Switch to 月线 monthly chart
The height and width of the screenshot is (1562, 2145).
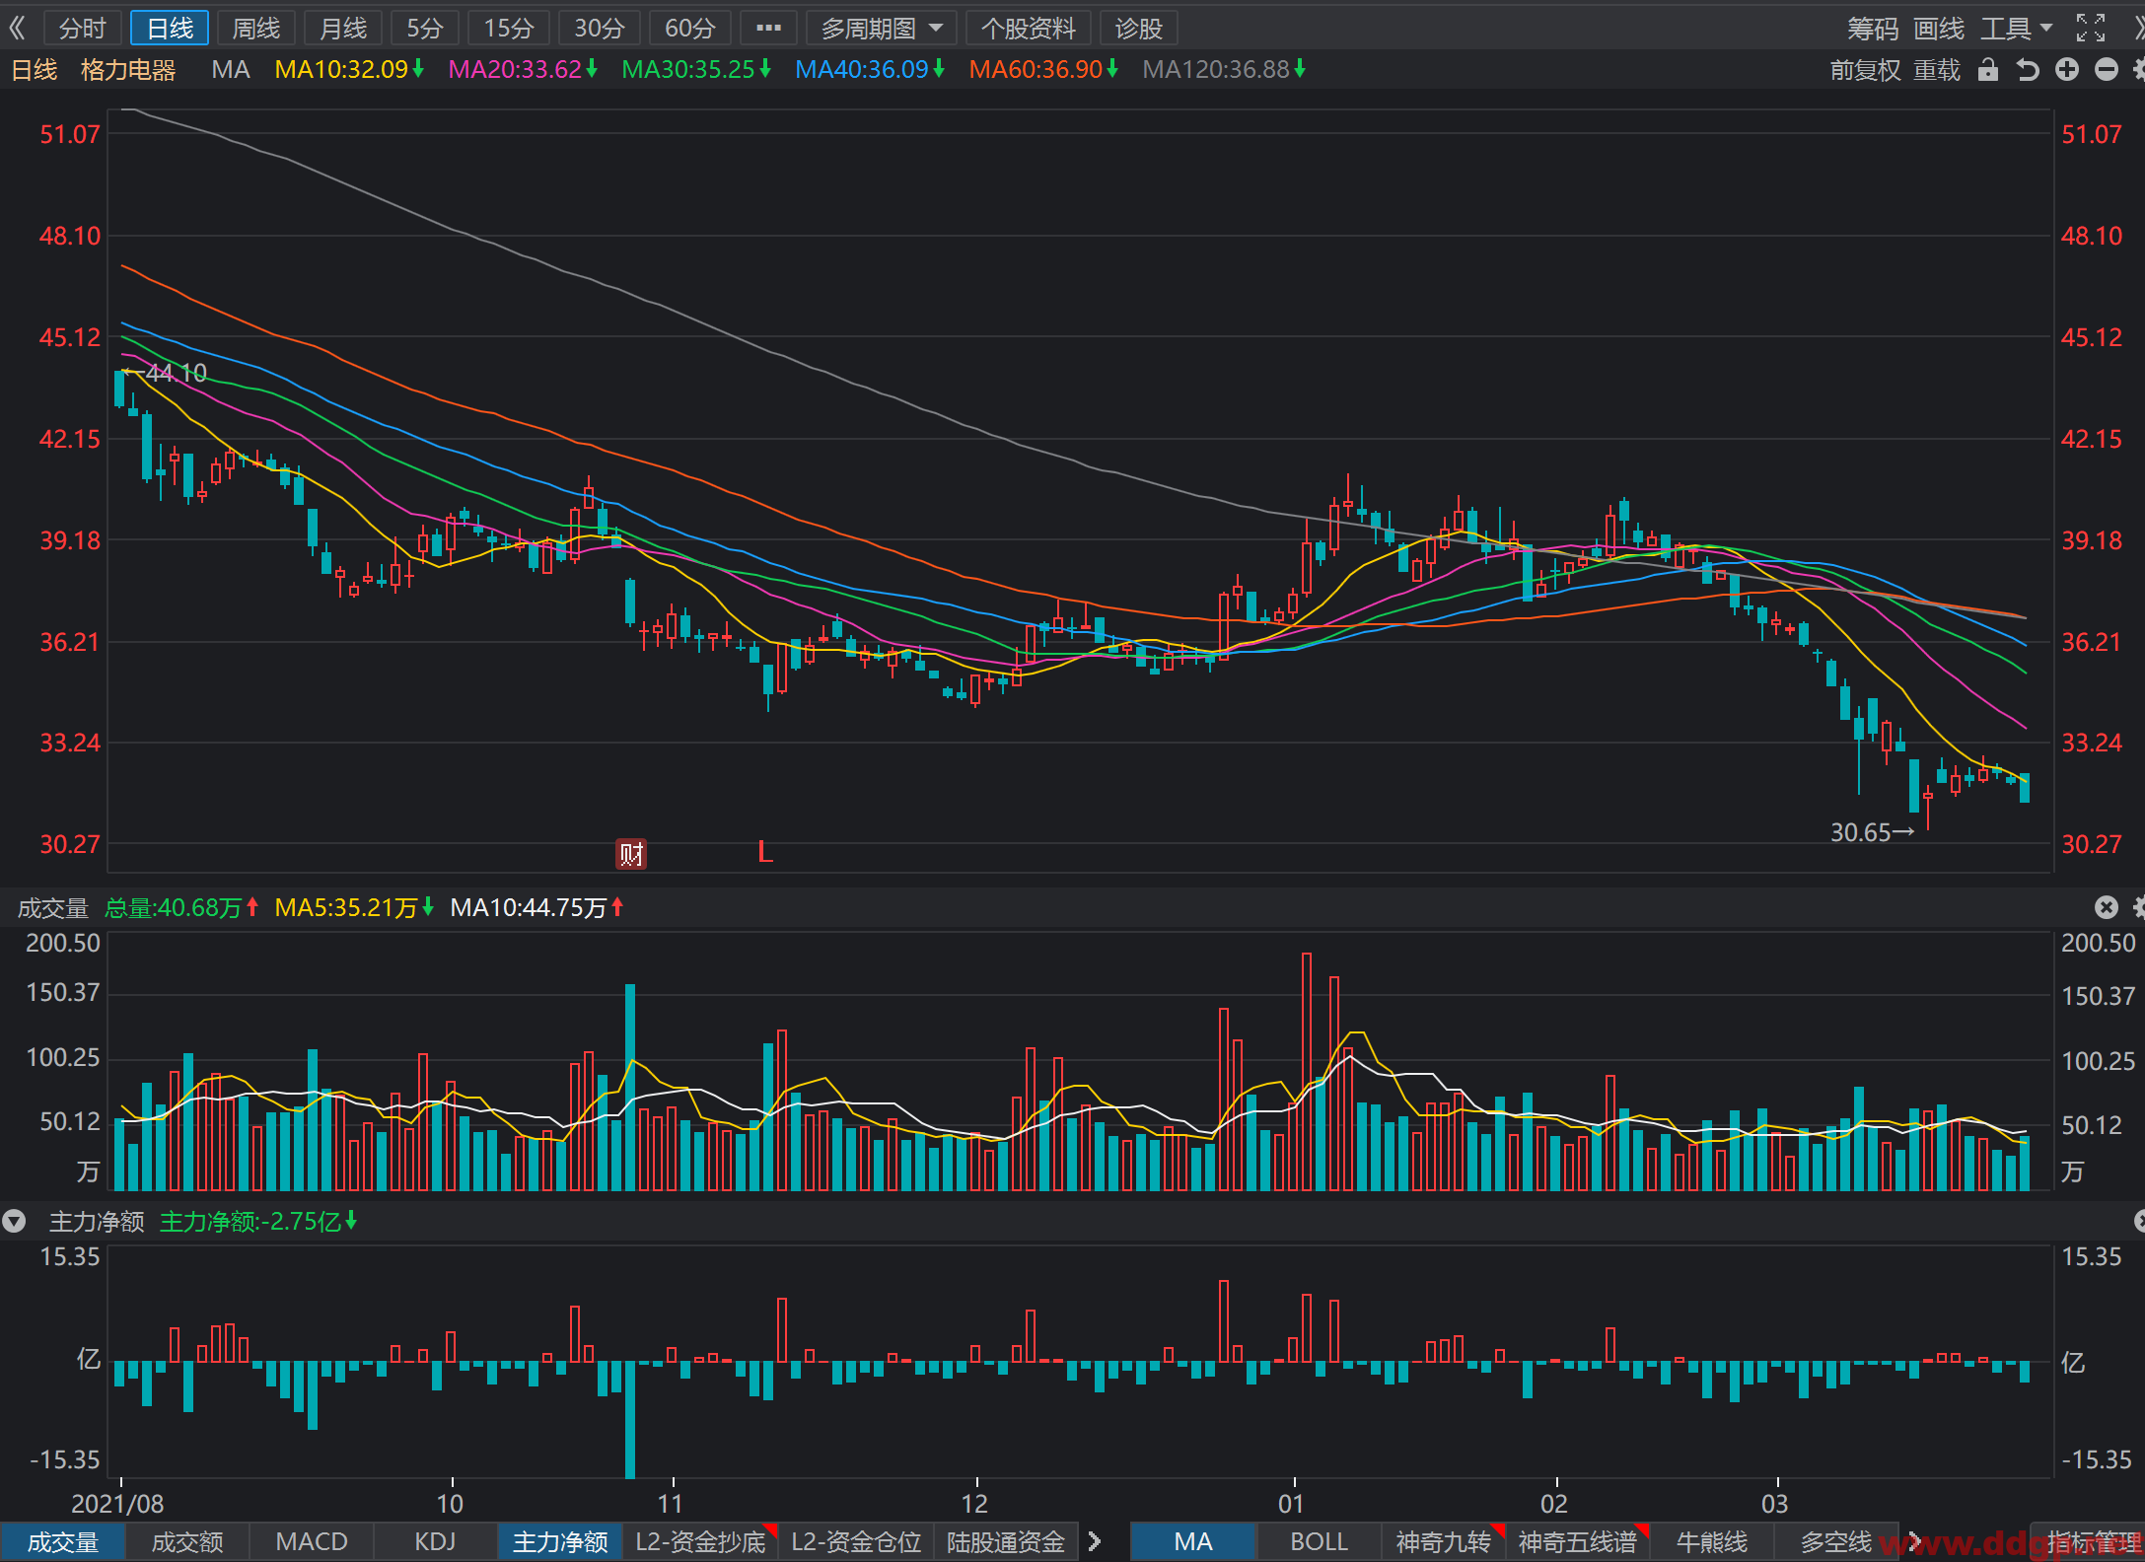(x=343, y=29)
